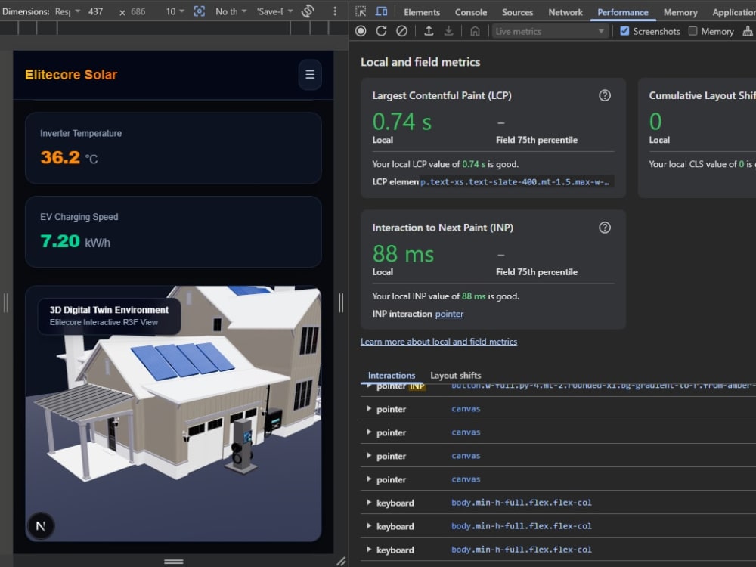Image resolution: width=756 pixels, height=567 pixels.
Task: Select the Interactions tab
Action: click(392, 375)
